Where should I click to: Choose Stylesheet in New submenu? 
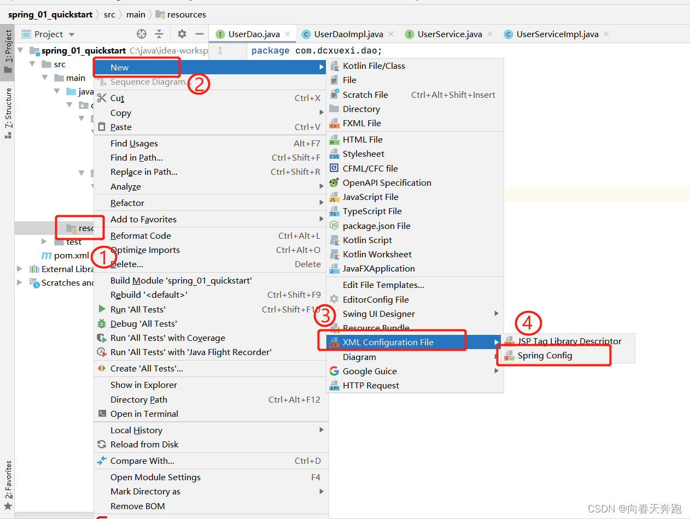tap(414, 154)
